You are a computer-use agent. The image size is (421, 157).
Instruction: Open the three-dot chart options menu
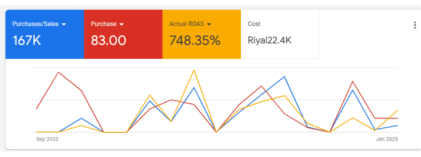point(415,25)
